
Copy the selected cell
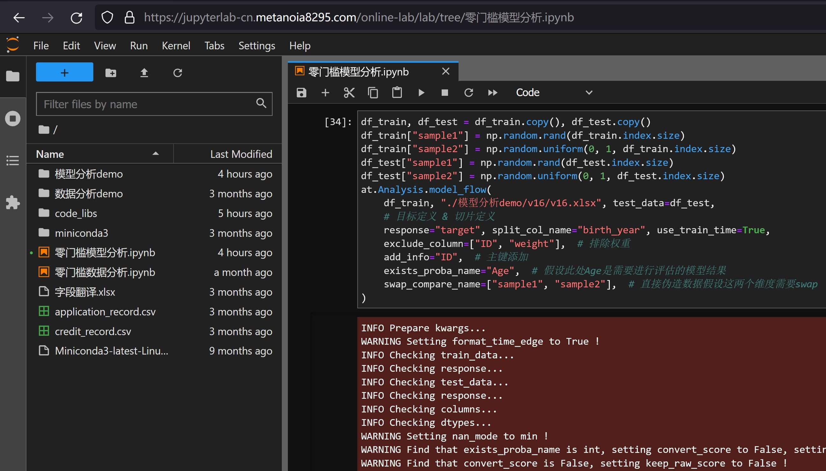pyautogui.click(x=373, y=93)
